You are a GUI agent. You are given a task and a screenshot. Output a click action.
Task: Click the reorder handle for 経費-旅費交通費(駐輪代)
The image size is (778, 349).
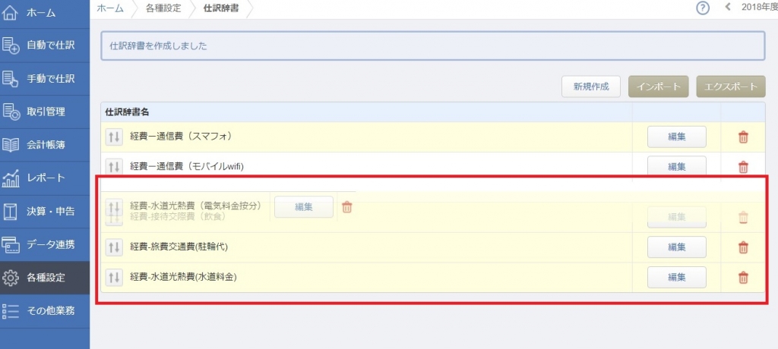pos(114,247)
